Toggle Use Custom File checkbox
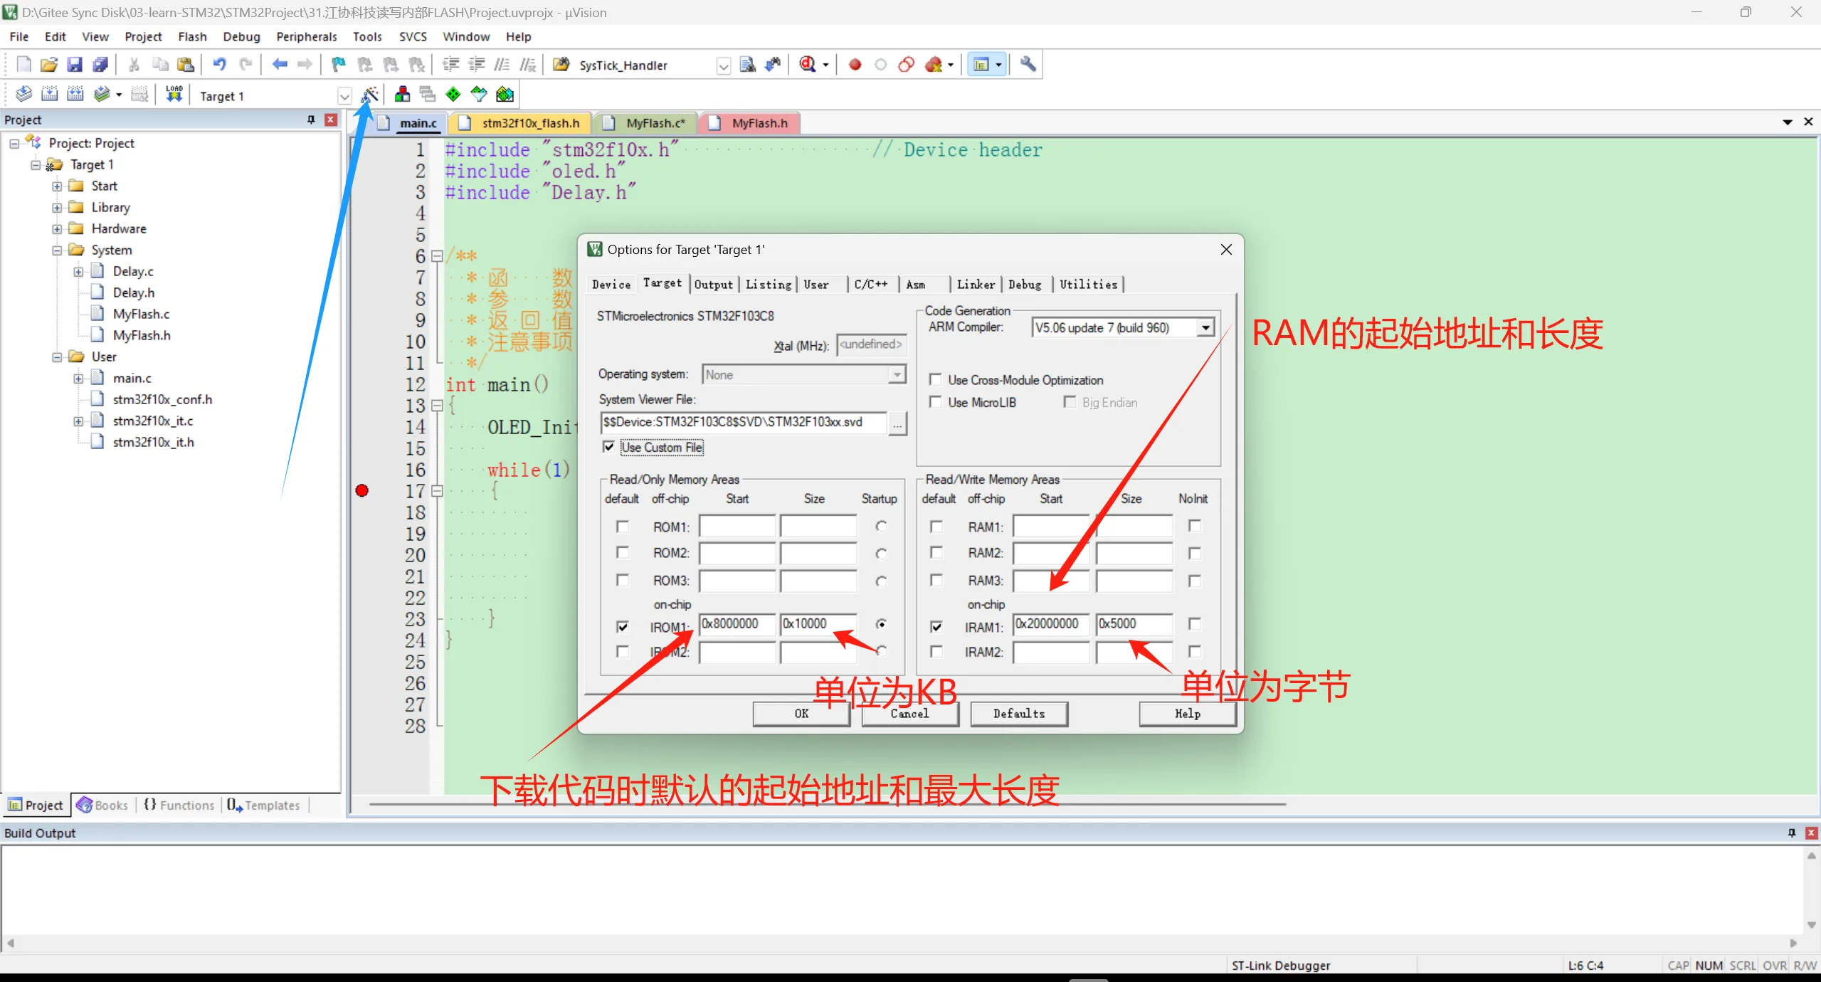Viewport: 1821px width, 982px height. click(608, 447)
